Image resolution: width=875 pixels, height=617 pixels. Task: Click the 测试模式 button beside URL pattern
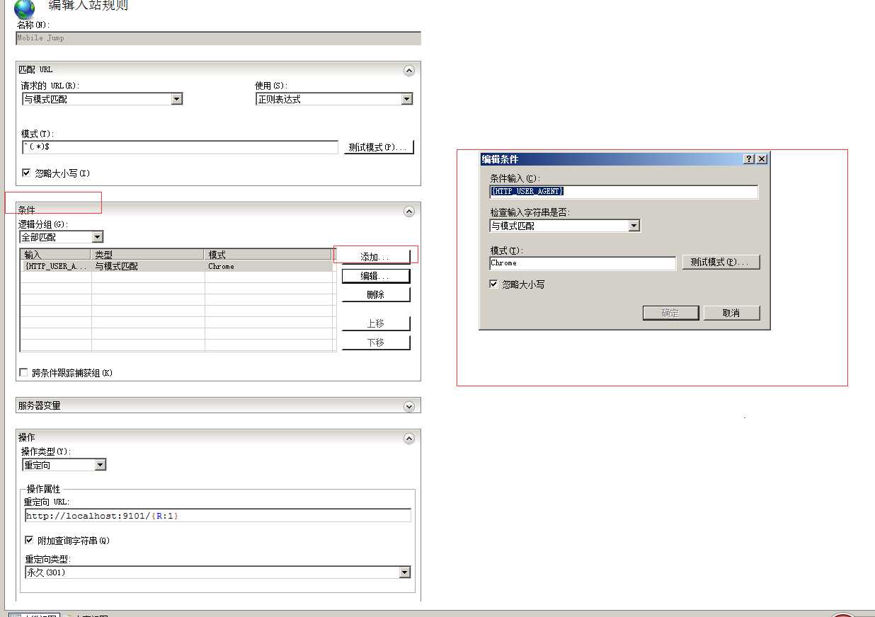click(378, 147)
